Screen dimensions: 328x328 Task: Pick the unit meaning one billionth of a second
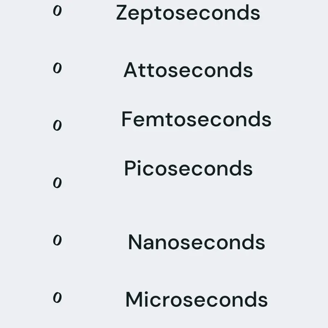[x=197, y=242]
